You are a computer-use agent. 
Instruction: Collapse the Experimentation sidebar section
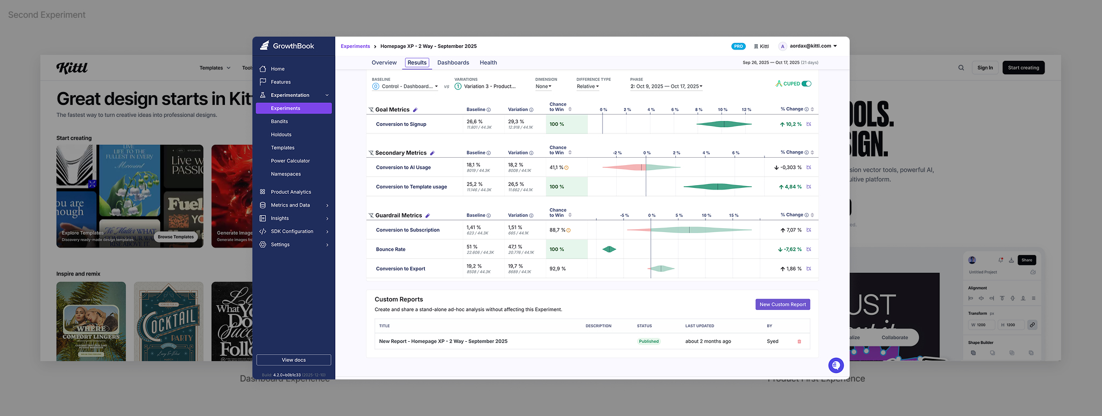(327, 95)
